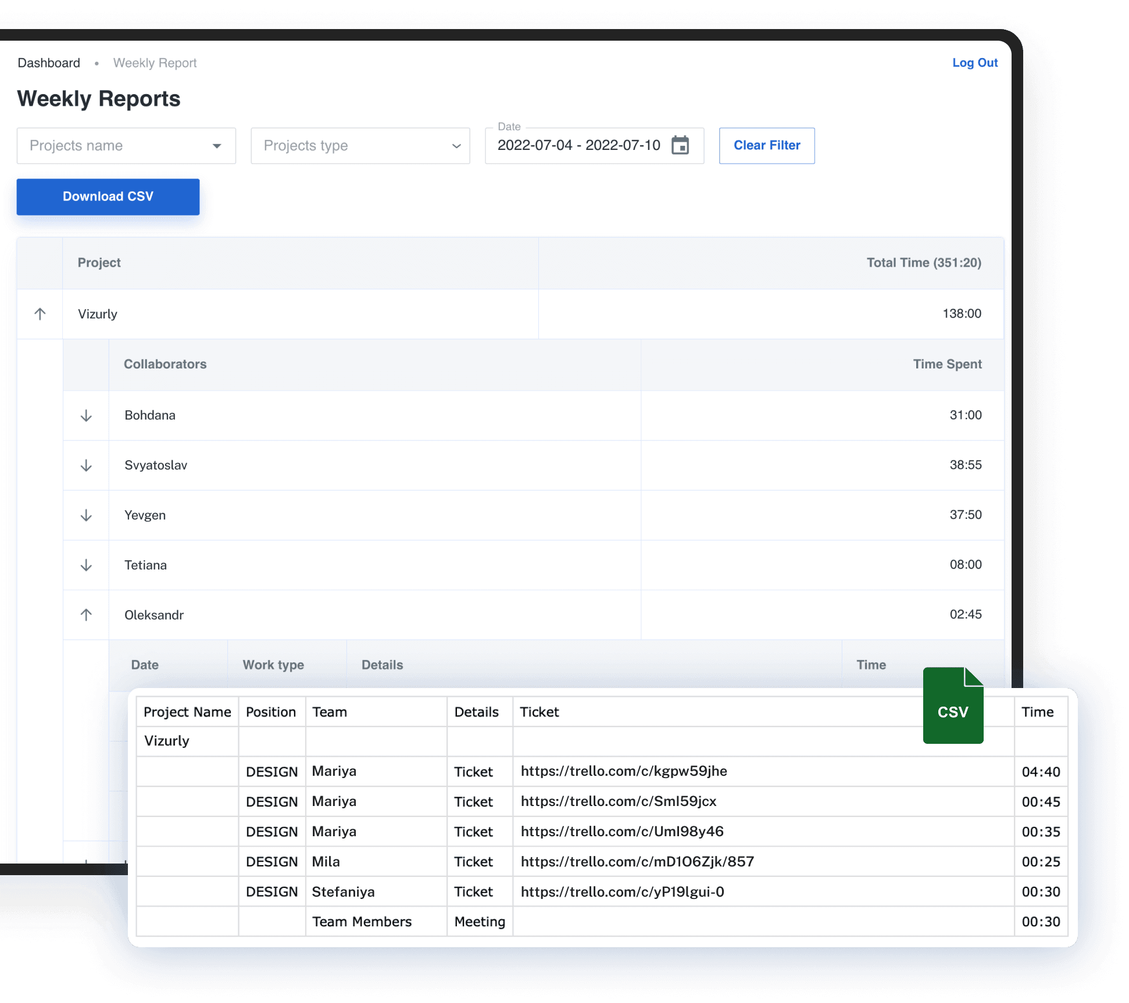
Task: Open the Projects type dropdown
Action: coord(360,145)
